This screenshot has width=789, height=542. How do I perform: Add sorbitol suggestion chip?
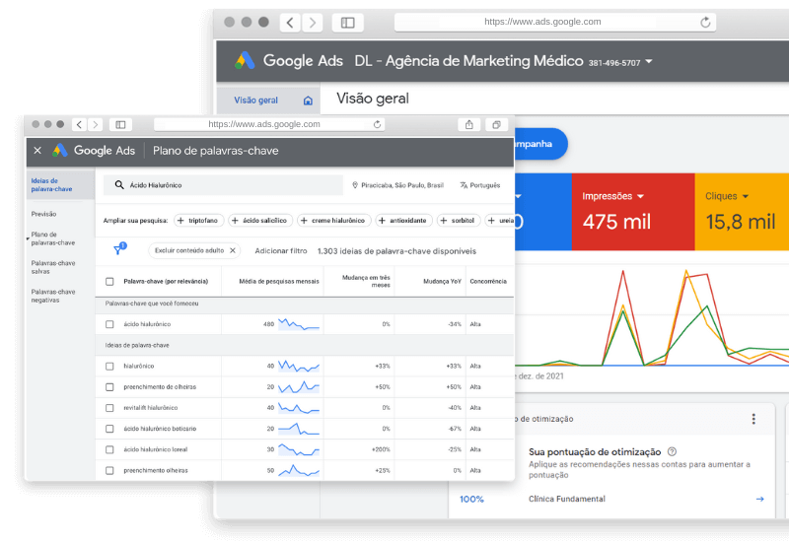[x=459, y=220]
